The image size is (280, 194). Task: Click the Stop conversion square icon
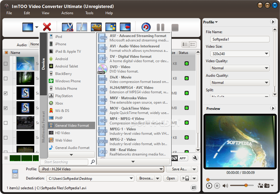coord(175,28)
